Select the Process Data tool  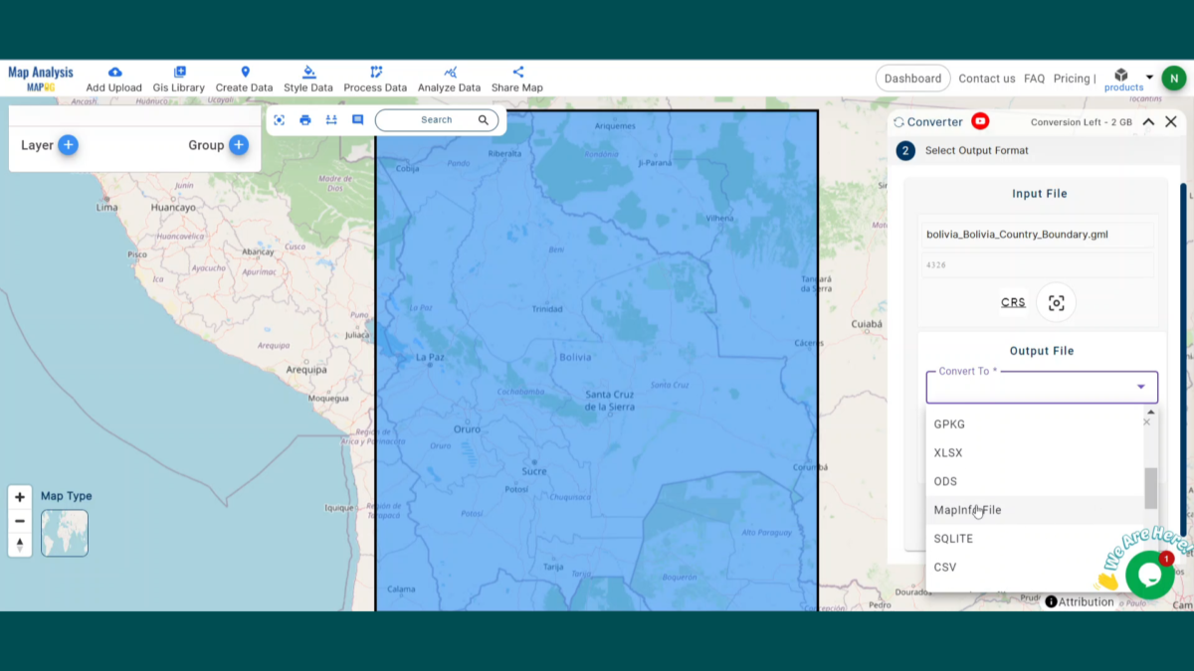(375, 78)
